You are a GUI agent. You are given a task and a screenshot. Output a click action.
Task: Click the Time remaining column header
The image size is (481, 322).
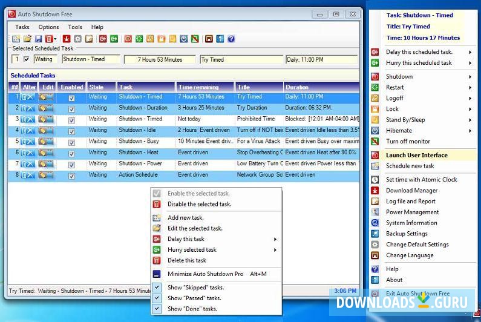[x=205, y=87]
